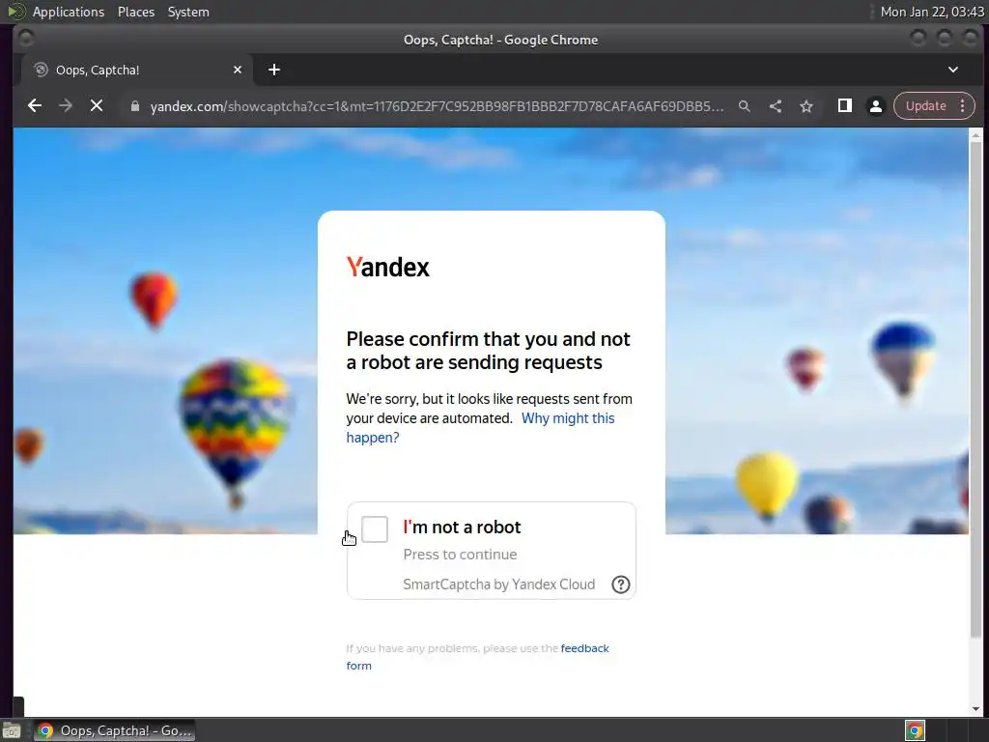Check the I'm not a robot checkbox
Viewport: 989px width, 742px height.
pyautogui.click(x=375, y=528)
